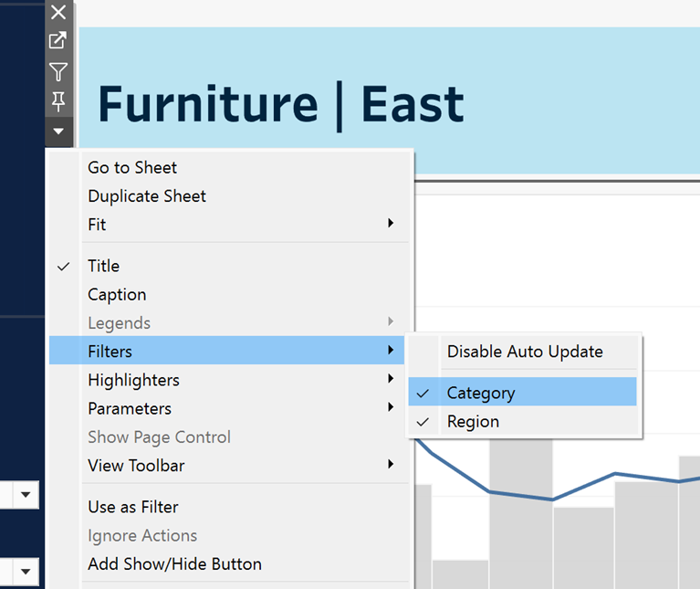Click Add Show/Hide Button
The width and height of the screenshot is (700, 589).
pyautogui.click(x=174, y=564)
